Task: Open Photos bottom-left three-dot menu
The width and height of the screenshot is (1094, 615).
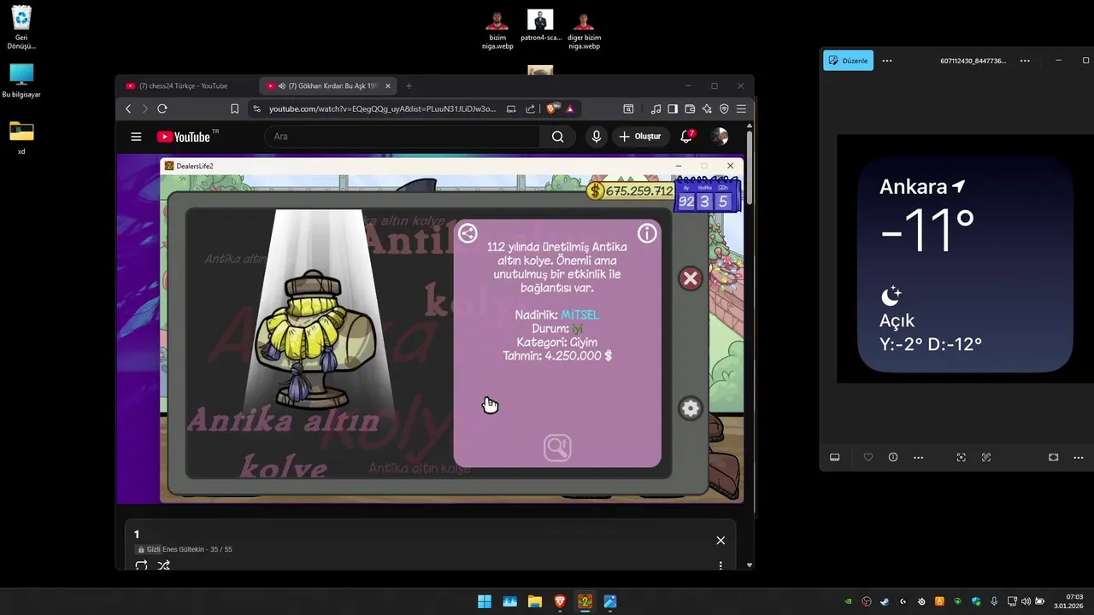Action: [x=919, y=458]
